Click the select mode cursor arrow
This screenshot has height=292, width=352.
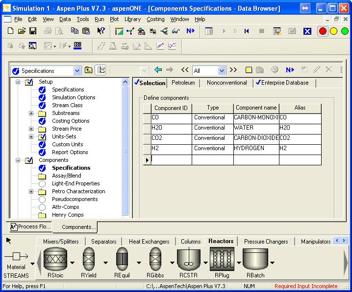coord(8,241)
